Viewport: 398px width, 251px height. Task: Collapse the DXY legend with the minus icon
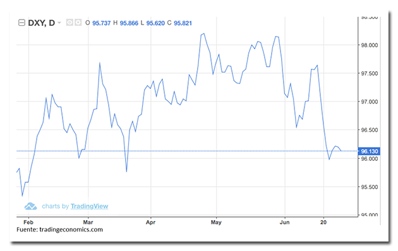click(x=21, y=23)
